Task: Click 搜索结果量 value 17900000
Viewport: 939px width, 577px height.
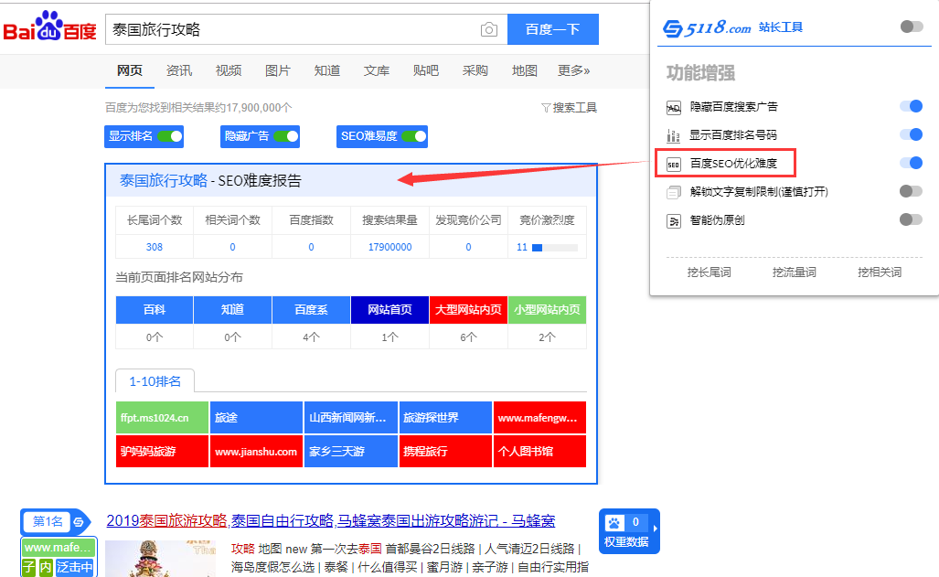Action: click(x=389, y=247)
